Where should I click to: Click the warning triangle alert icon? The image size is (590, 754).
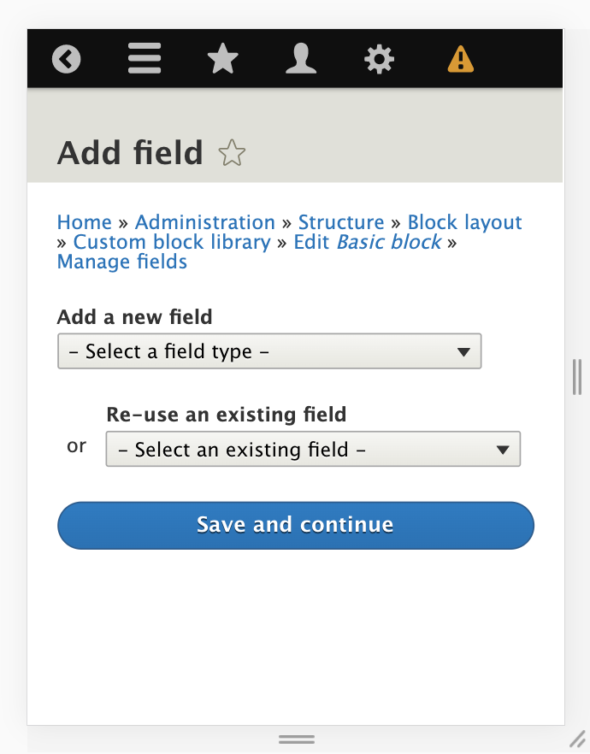pyautogui.click(x=459, y=58)
